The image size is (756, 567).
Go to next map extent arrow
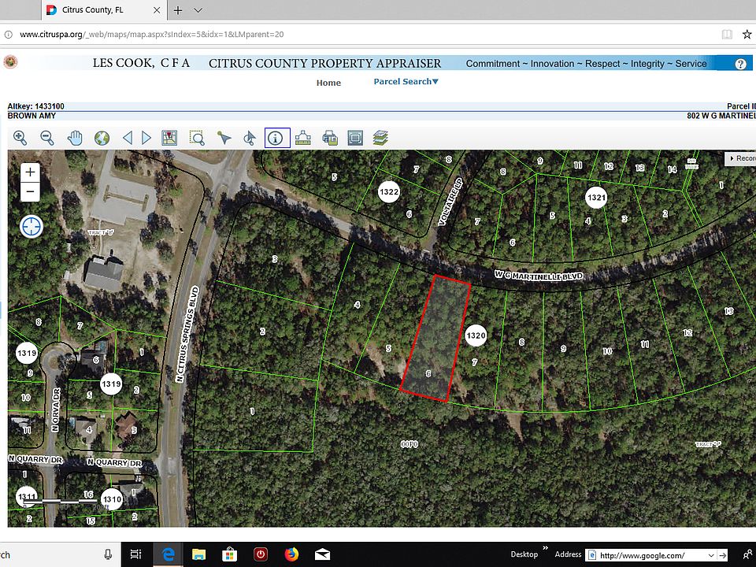[x=146, y=138]
